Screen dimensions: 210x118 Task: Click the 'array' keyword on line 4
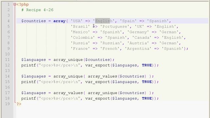click(x=59, y=21)
